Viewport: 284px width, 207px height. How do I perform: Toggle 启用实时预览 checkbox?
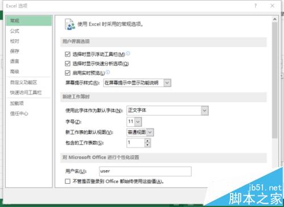coord(68,73)
